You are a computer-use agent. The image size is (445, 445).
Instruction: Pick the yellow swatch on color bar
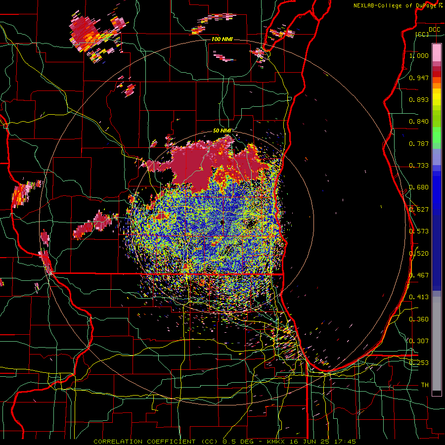click(x=437, y=97)
